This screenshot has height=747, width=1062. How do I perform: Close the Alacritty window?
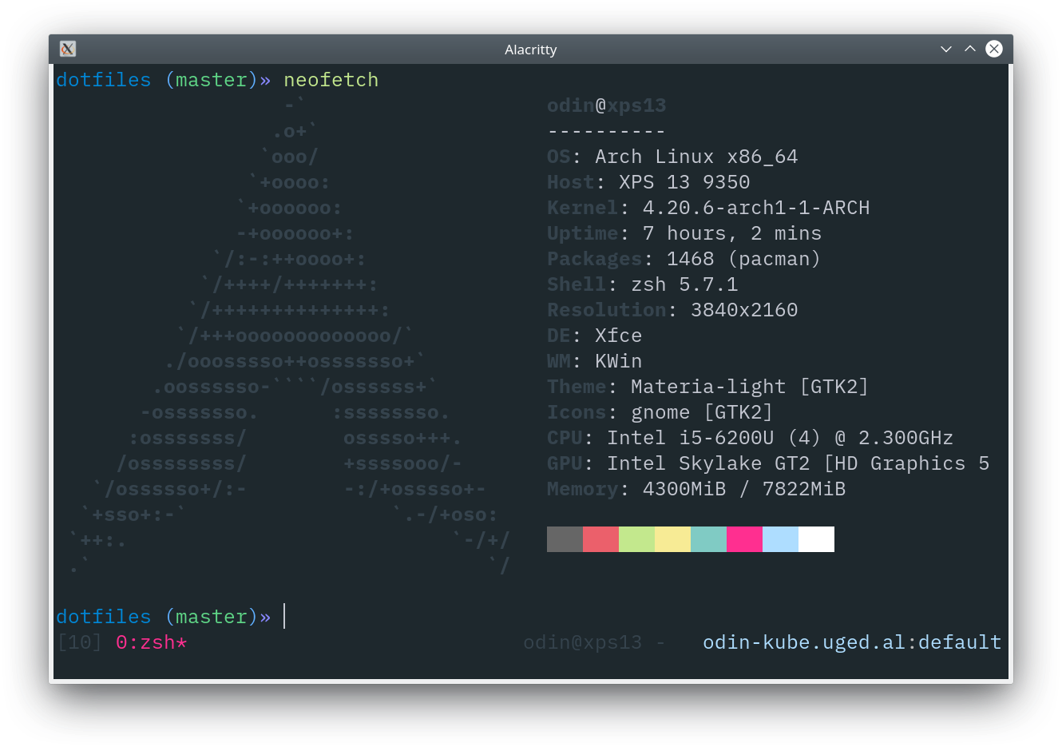coord(994,49)
